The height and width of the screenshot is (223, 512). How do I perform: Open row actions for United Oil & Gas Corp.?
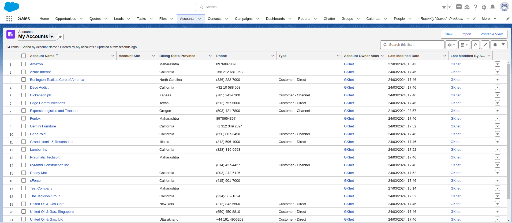pyautogui.click(x=498, y=204)
